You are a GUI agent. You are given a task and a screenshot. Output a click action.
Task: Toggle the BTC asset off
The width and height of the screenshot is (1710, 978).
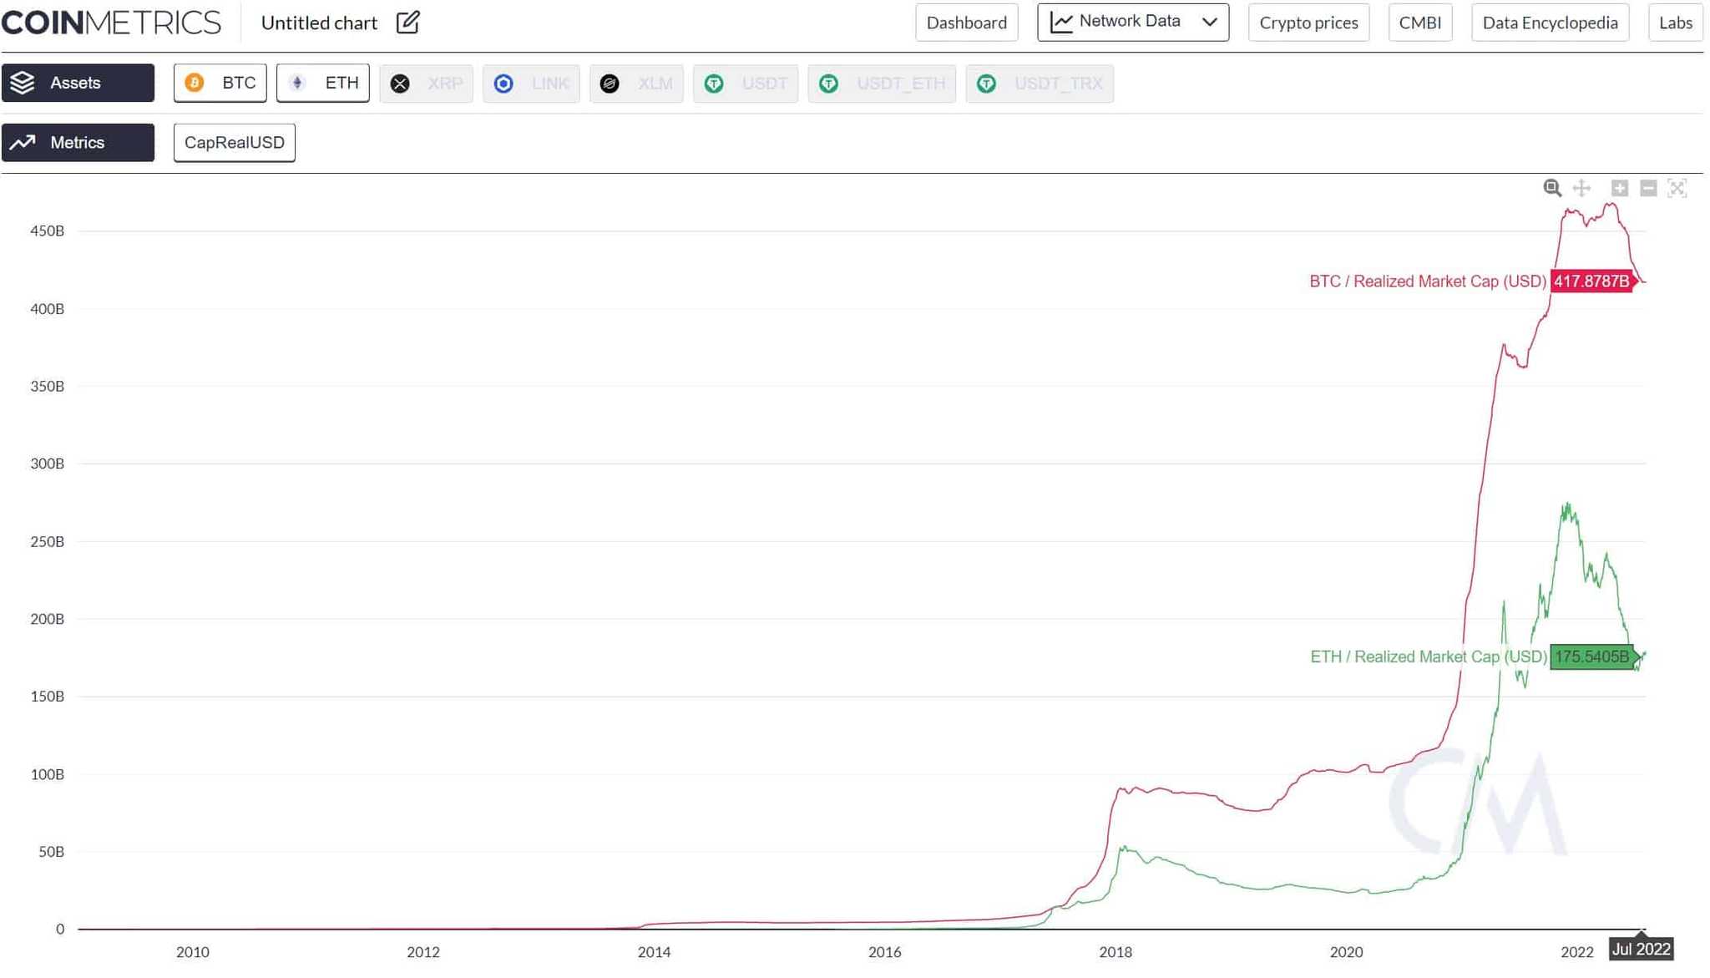click(x=220, y=83)
